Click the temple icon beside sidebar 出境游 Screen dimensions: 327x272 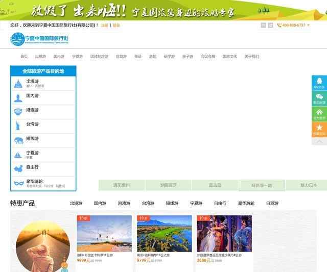pyautogui.click(x=18, y=84)
